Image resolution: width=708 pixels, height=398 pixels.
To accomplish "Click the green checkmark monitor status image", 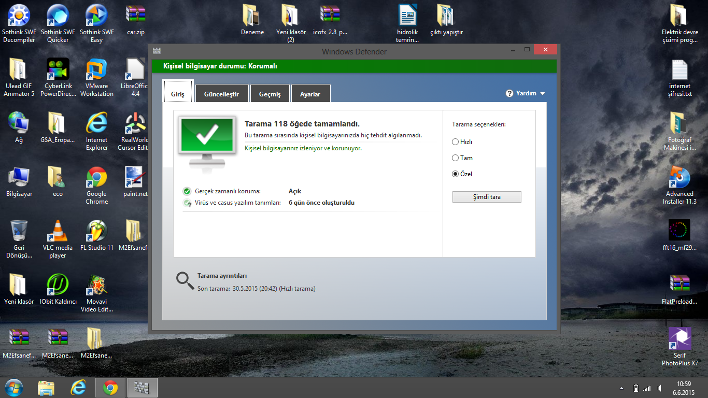I will [207, 143].
